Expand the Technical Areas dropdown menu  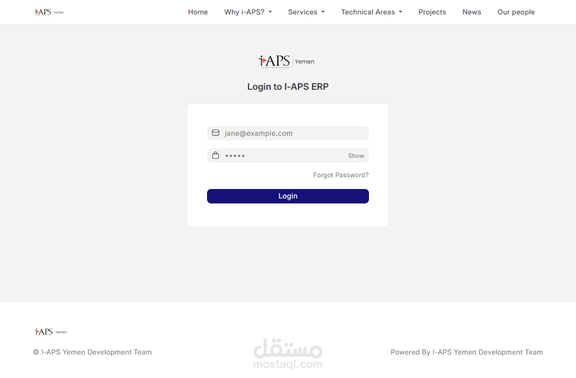tap(372, 12)
